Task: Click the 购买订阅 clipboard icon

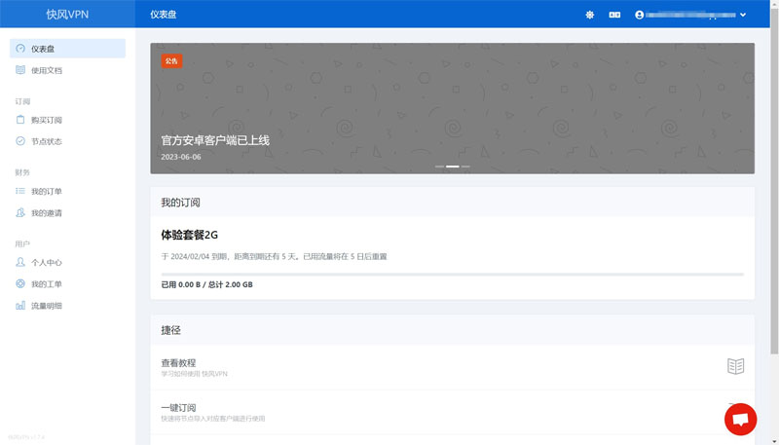Action: (x=20, y=120)
